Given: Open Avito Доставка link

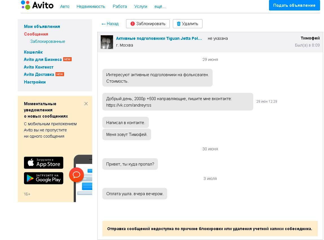Looking at the screenshot, I should pos(39,74).
